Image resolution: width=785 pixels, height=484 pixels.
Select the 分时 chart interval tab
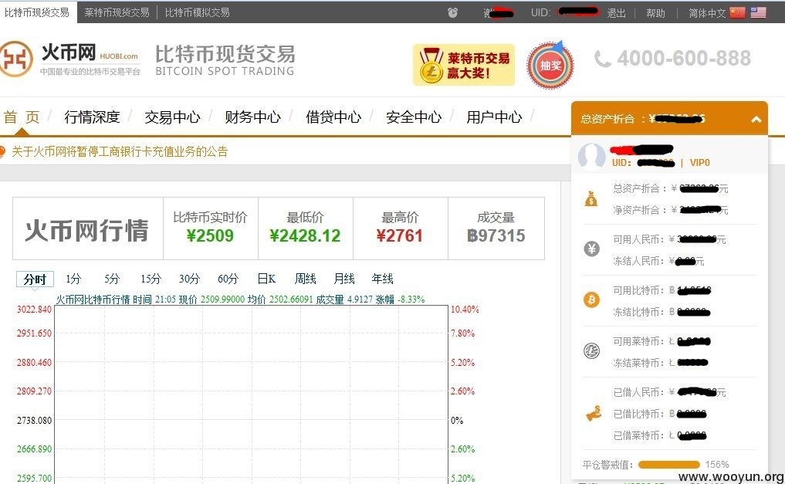(x=35, y=279)
